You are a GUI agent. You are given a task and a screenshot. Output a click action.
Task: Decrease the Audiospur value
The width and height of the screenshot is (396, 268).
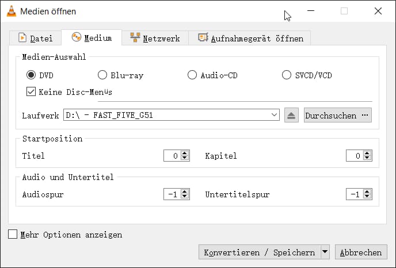[185, 197]
